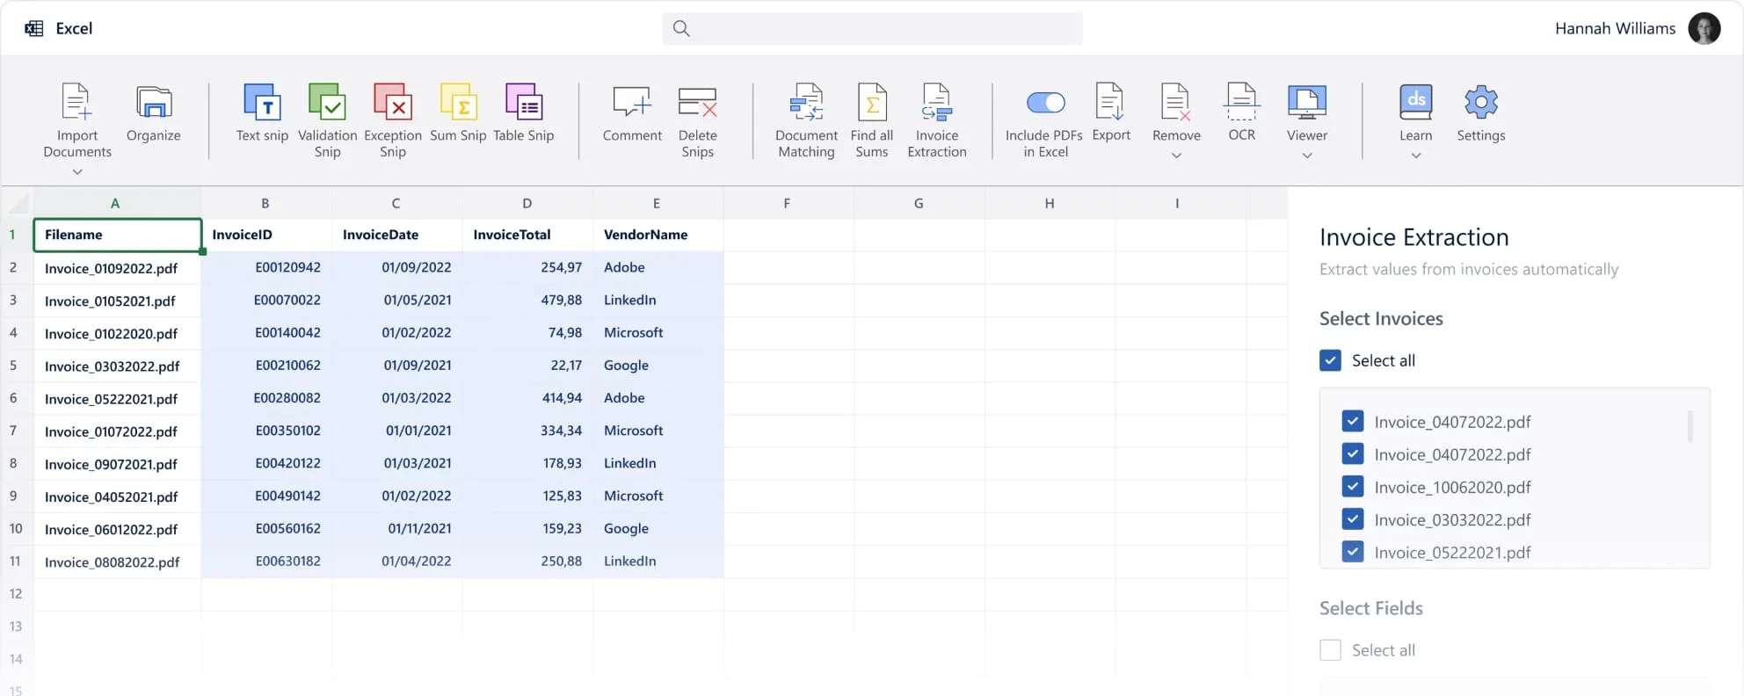Expand the Remove dropdown chevron

click(x=1176, y=156)
